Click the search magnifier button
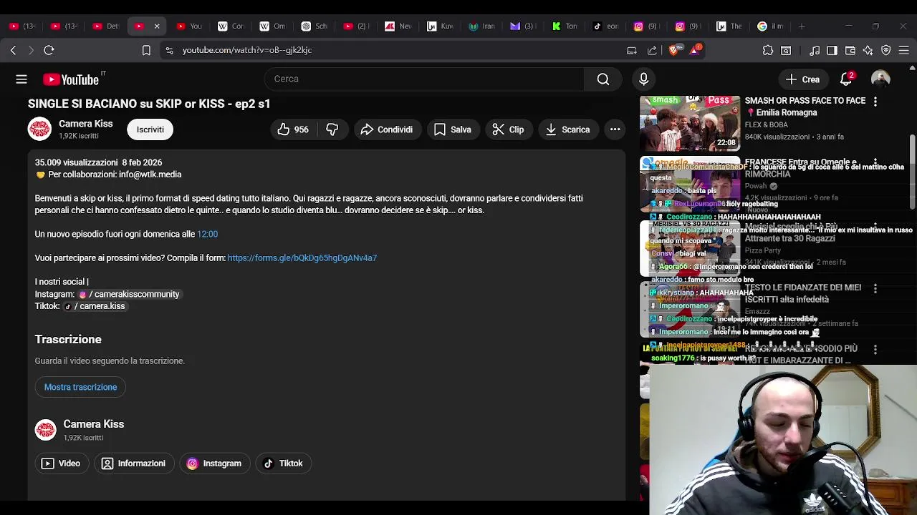The height and width of the screenshot is (515, 917). point(603,79)
